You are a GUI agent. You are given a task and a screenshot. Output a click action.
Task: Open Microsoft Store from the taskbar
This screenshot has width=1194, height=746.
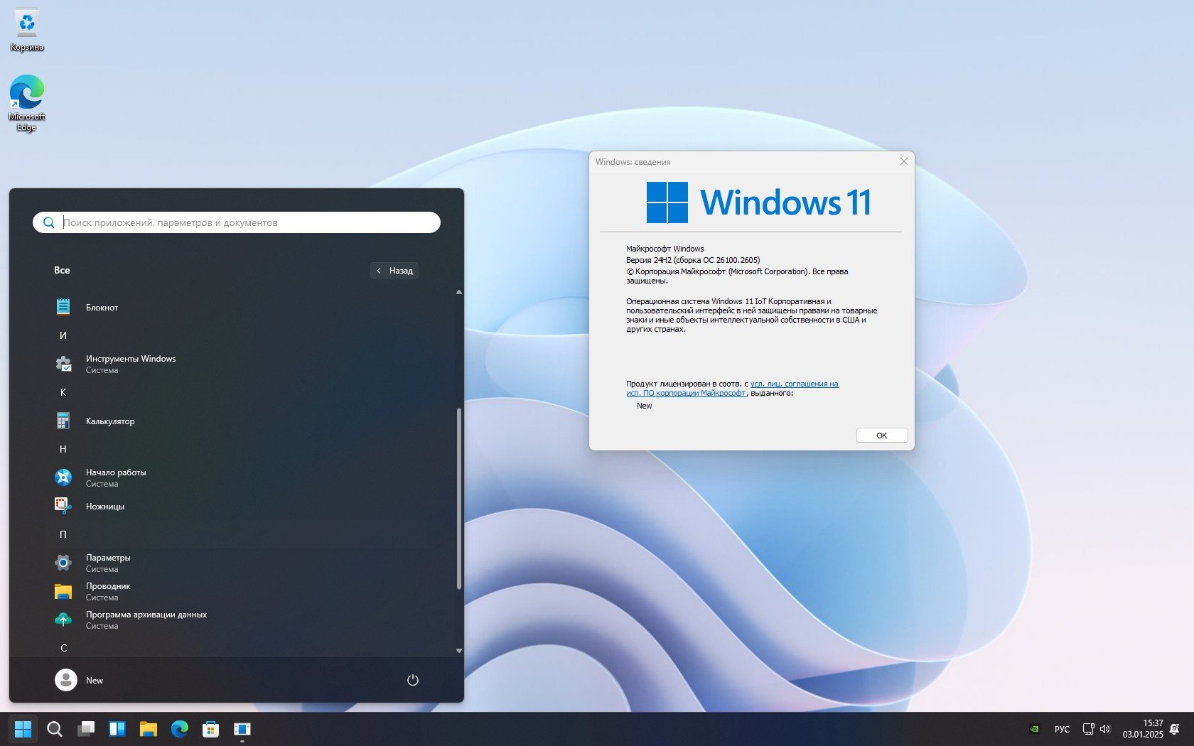point(210,729)
